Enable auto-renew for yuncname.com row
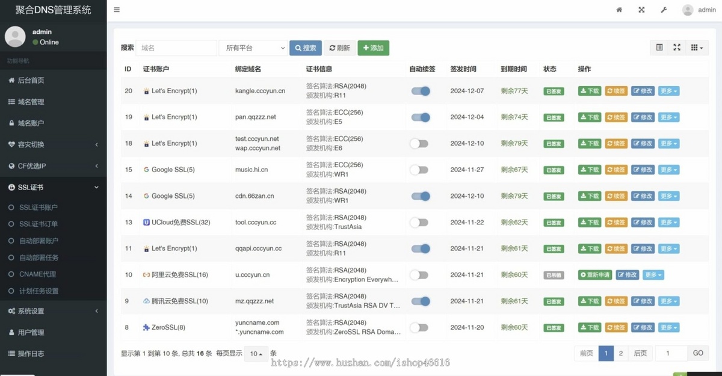 pos(419,327)
